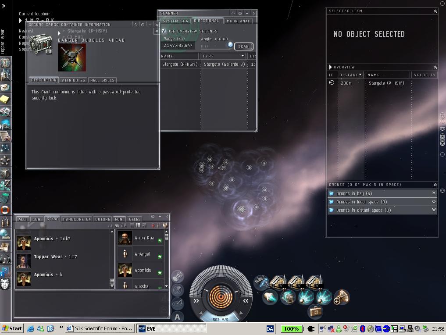
Task: Open the Overview settings triangle menu
Action: 331,67
